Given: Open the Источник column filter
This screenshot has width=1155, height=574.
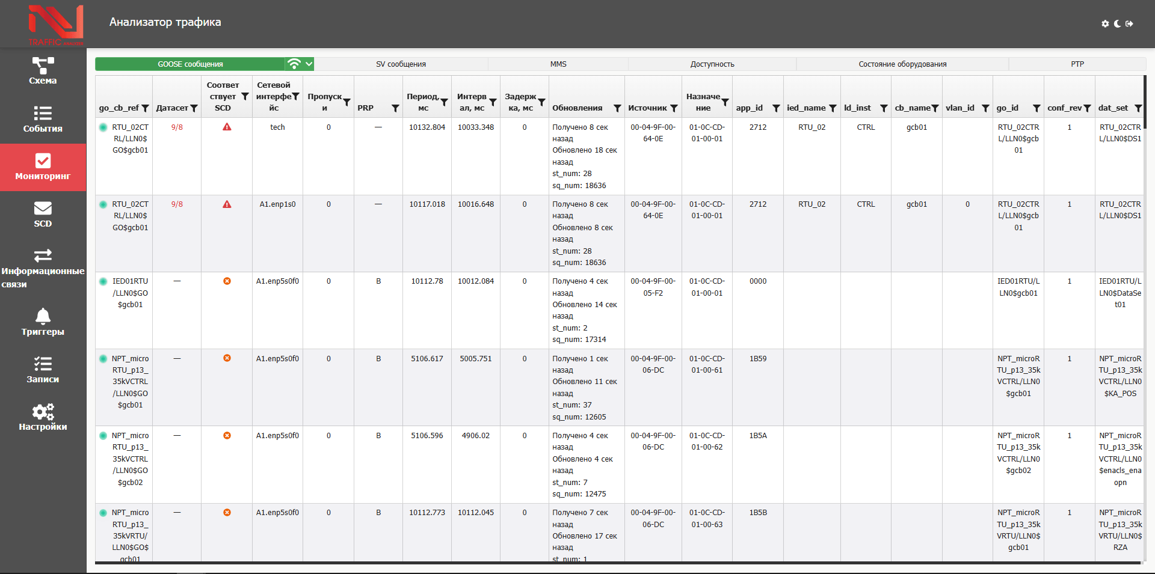Looking at the screenshot, I should click(x=674, y=108).
